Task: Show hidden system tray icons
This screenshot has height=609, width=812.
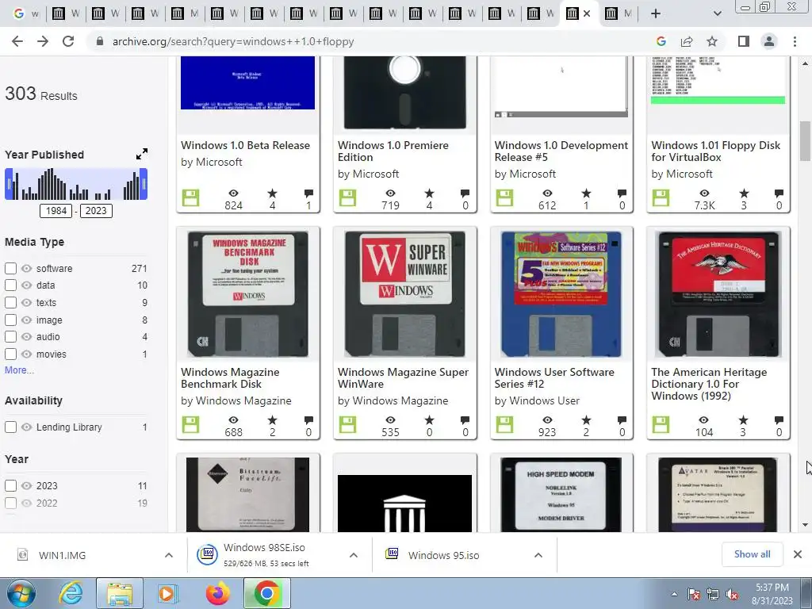Action: 674,594
